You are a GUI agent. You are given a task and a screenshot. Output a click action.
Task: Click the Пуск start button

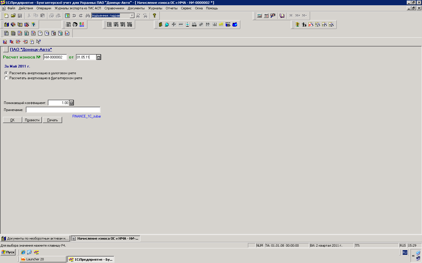(x=8, y=252)
